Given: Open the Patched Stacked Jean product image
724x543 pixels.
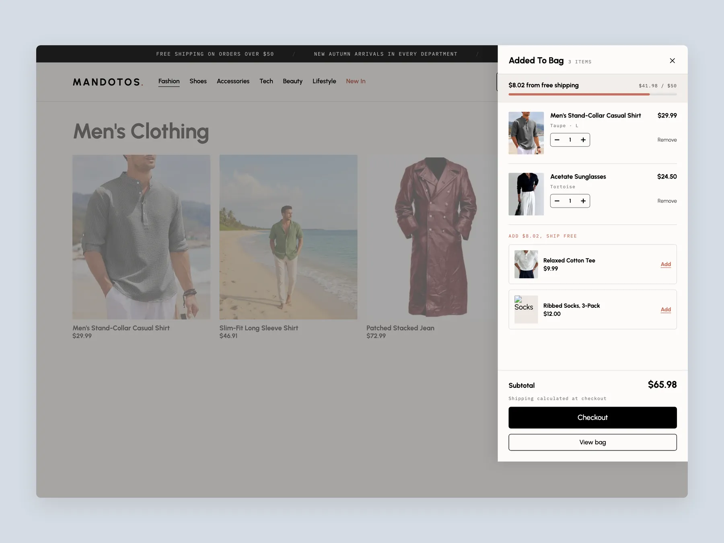Looking at the screenshot, I should point(432,237).
